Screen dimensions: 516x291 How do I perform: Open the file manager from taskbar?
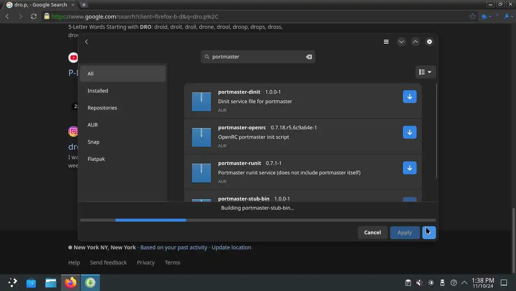click(x=51, y=283)
